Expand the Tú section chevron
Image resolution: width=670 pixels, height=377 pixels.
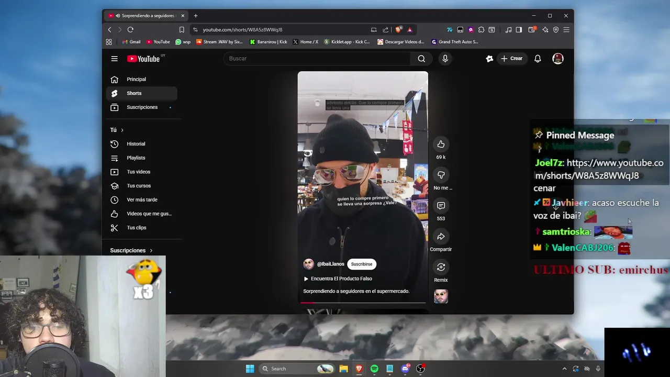pos(122,130)
